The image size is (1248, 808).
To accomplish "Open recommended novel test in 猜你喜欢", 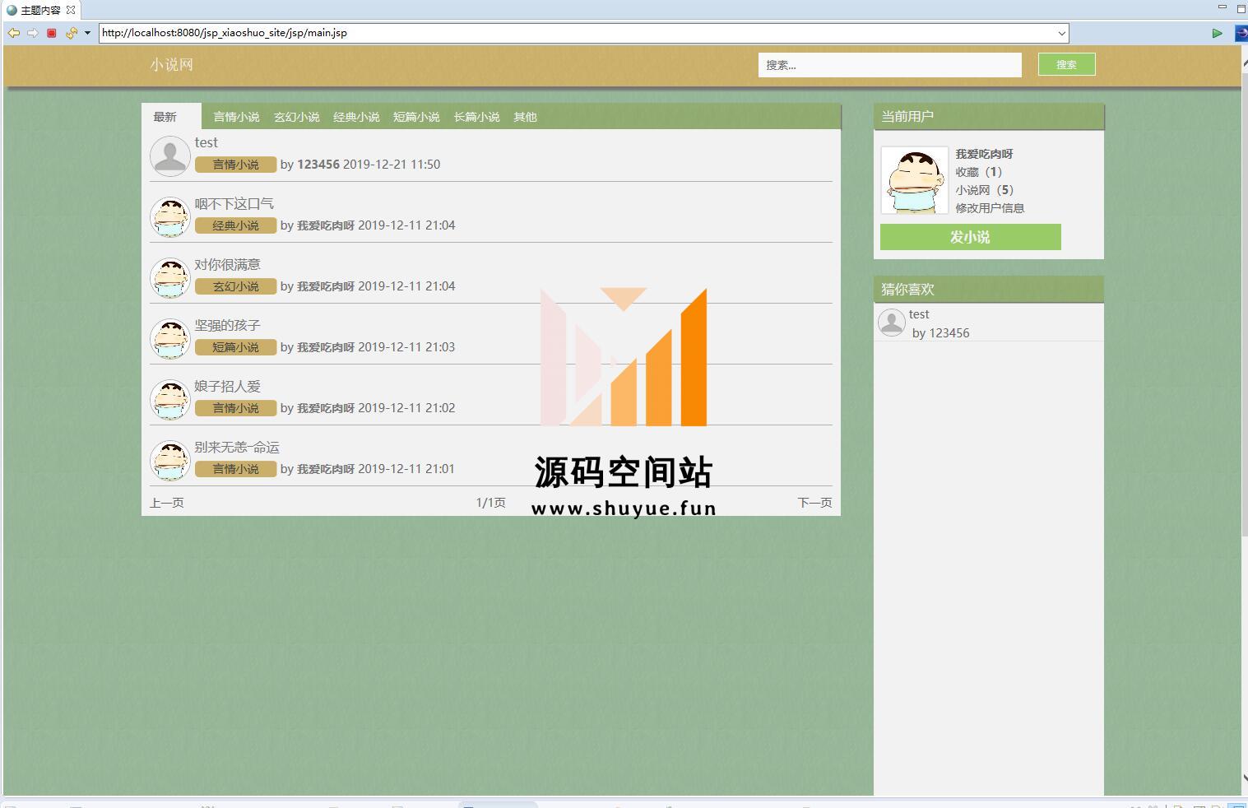I will (919, 314).
